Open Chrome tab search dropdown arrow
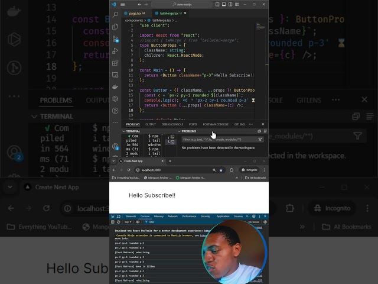The height and width of the screenshot is (284, 378). [113, 161]
